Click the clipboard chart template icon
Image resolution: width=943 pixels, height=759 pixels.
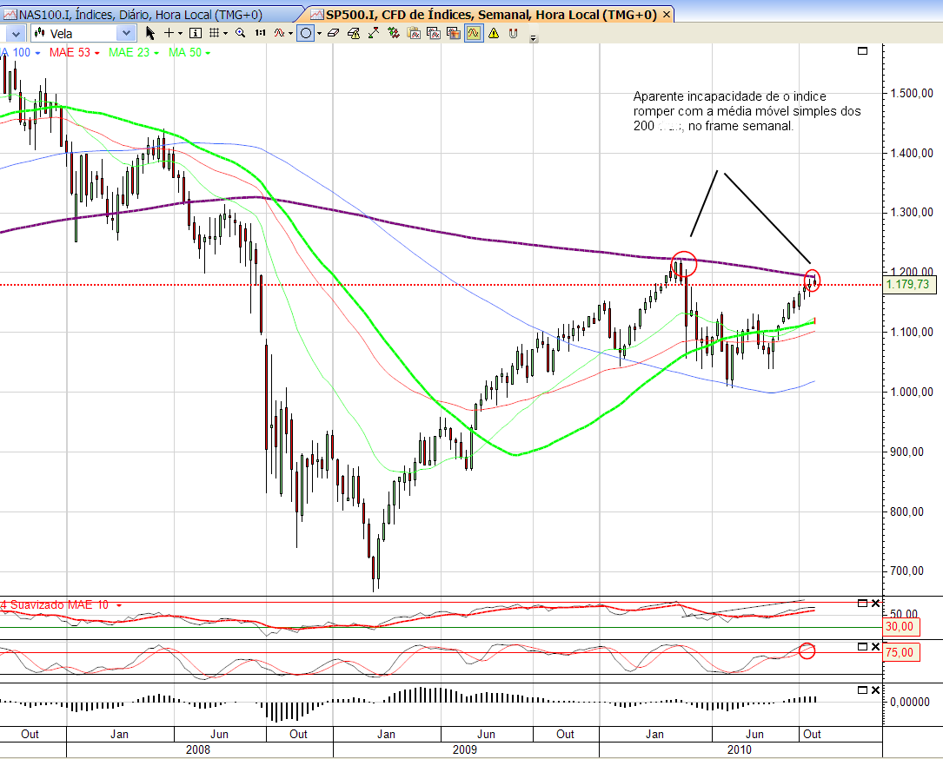tap(414, 33)
